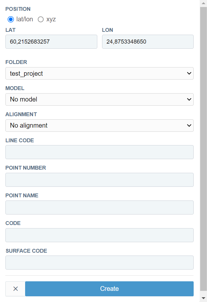Focus the Point Number input field
Viewport: 207px width, 302px height.
pyautogui.click(x=99, y=180)
